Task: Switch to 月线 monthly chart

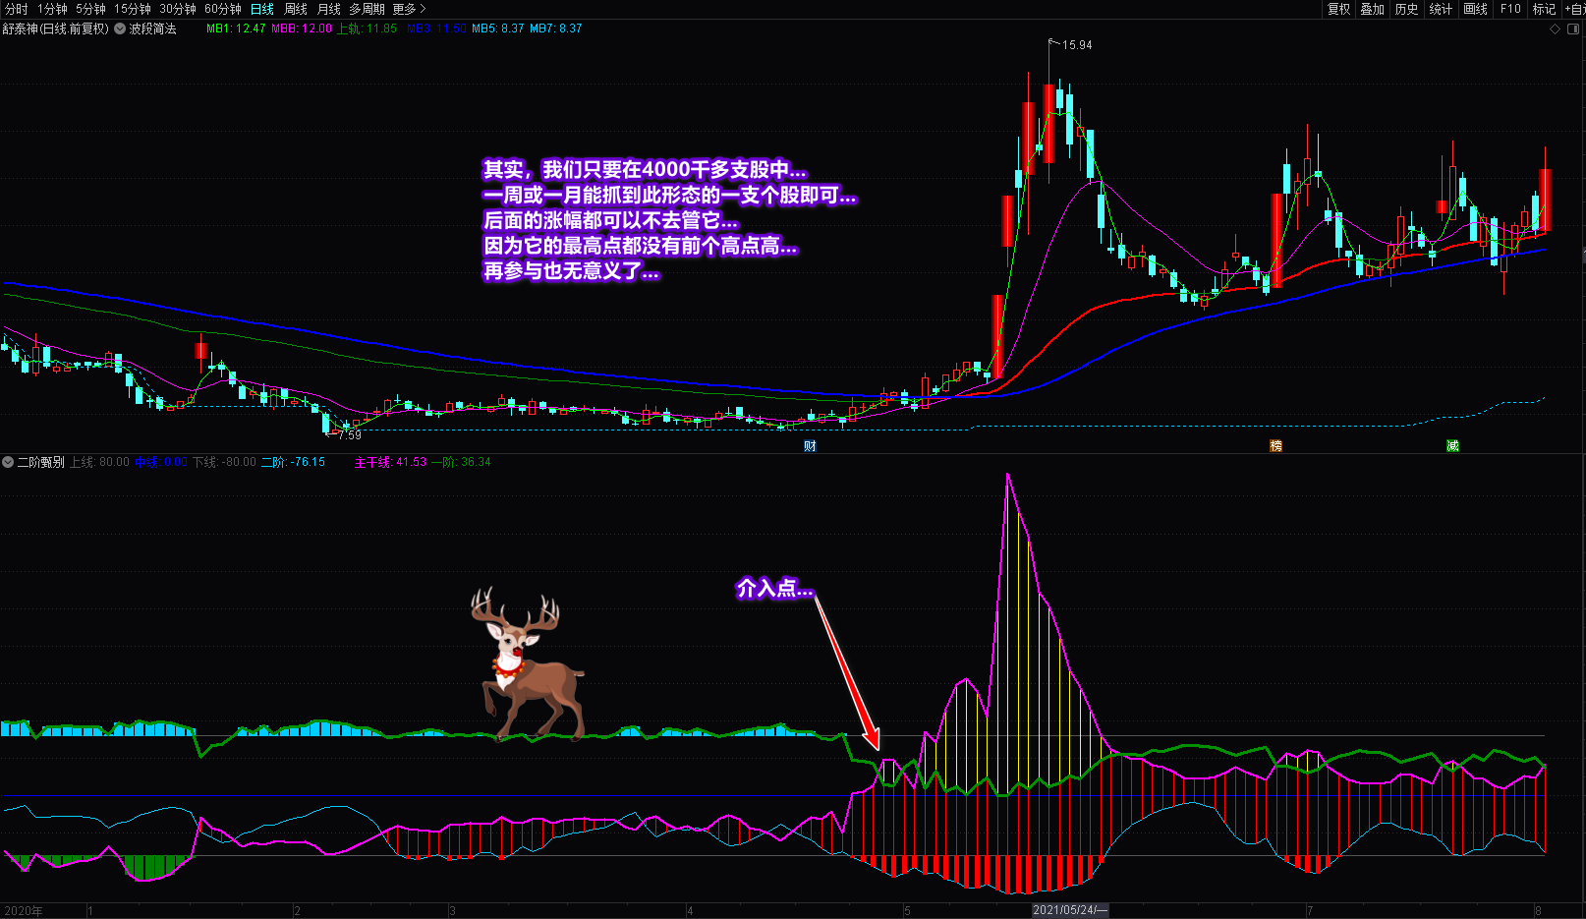Action: pos(329,9)
